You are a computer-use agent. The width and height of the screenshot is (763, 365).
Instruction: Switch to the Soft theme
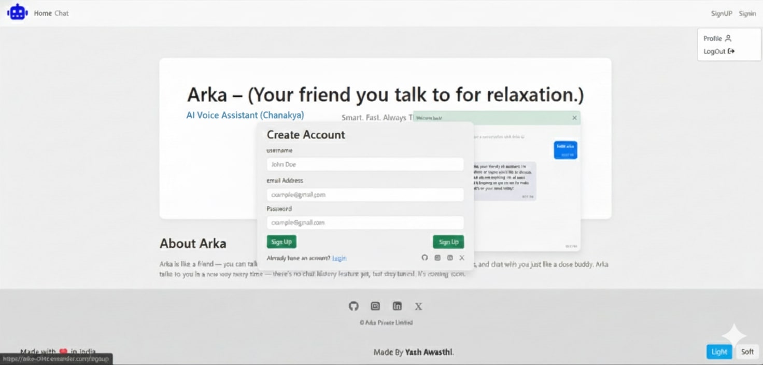[x=747, y=352]
